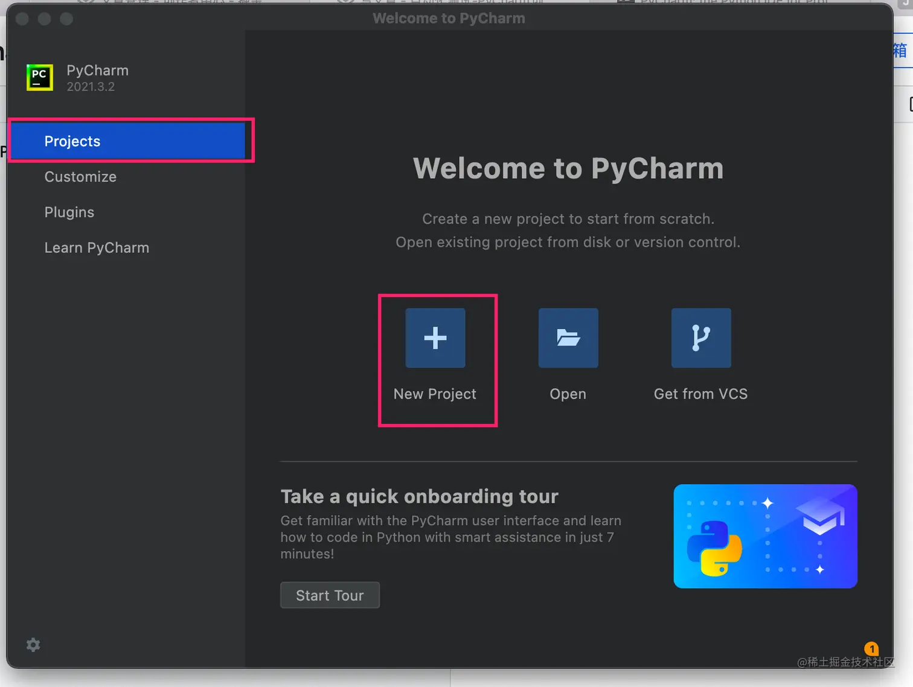
Task: Click the onboarding tour Python thumbnail
Action: [765, 536]
